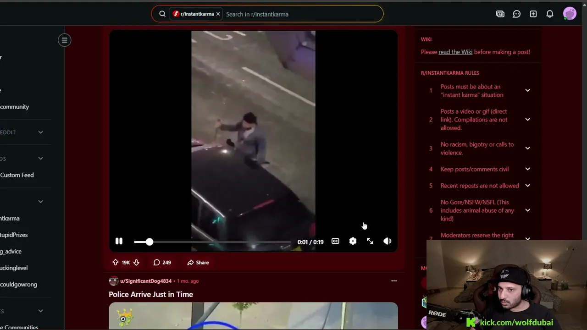Open video settings gear
The image size is (587, 330).
(353, 241)
